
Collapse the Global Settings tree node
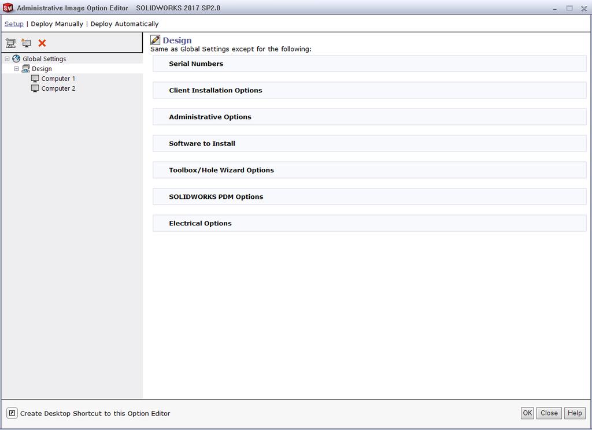pyautogui.click(x=7, y=59)
